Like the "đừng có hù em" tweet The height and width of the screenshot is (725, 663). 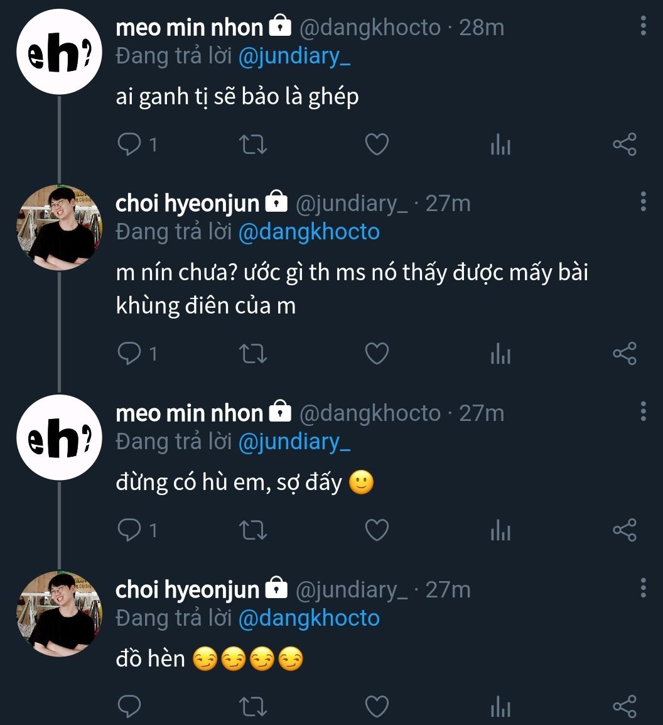tap(377, 531)
